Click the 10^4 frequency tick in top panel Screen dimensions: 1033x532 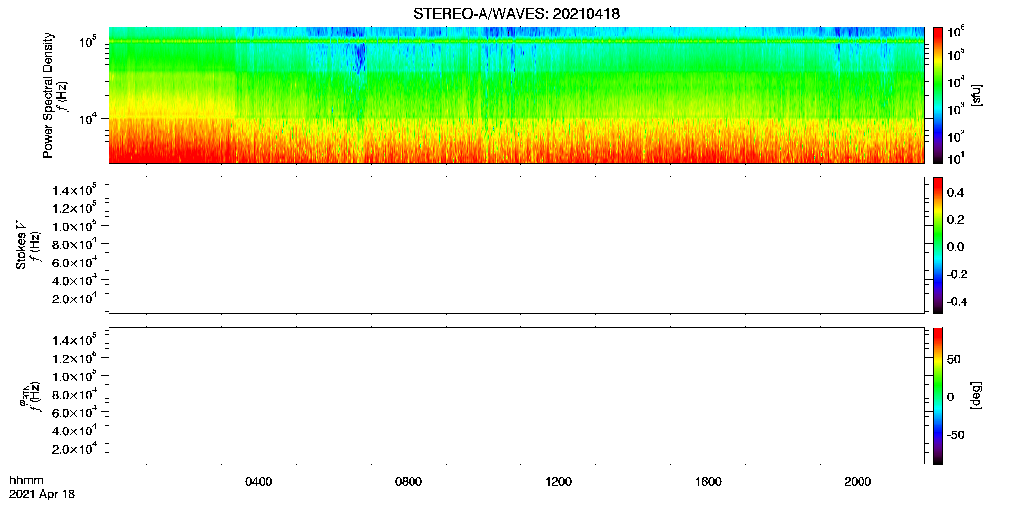coord(88,118)
